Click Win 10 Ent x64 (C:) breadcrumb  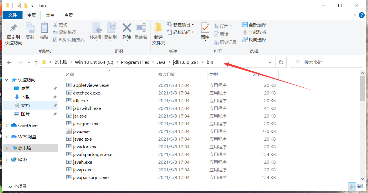pos(94,62)
